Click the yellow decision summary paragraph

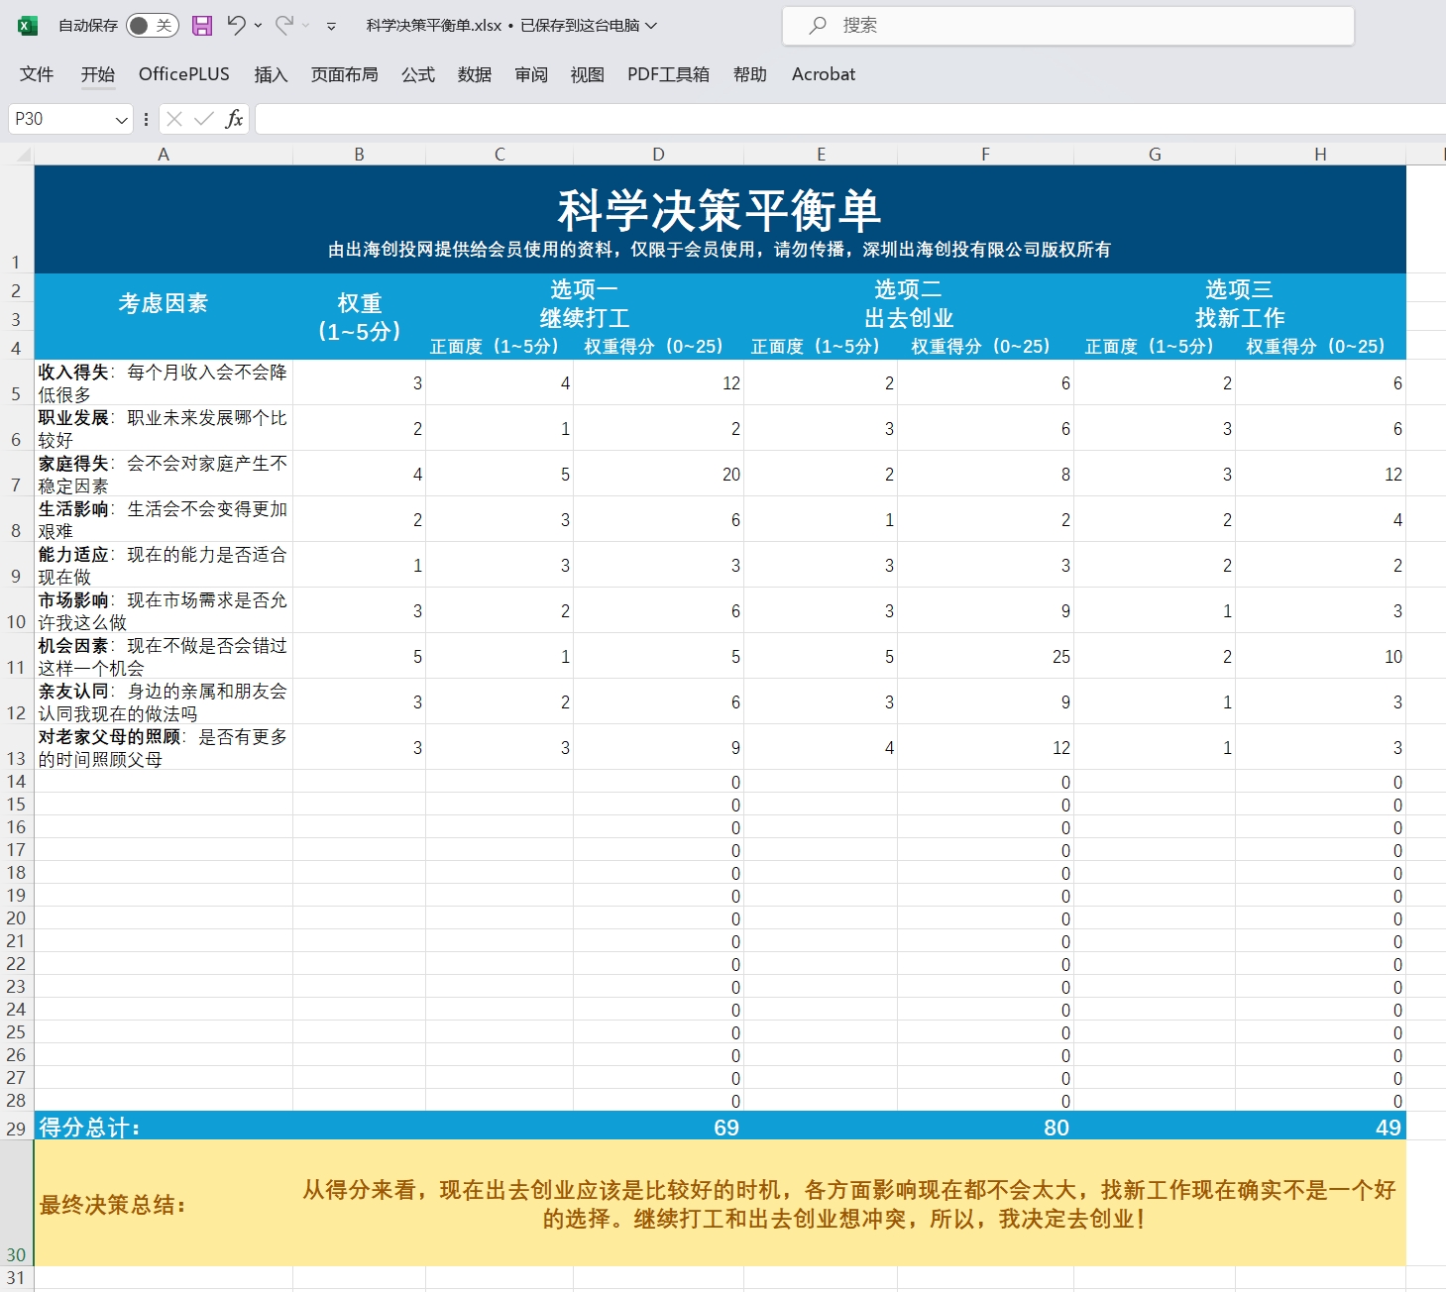pyautogui.click(x=849, y=1204)
